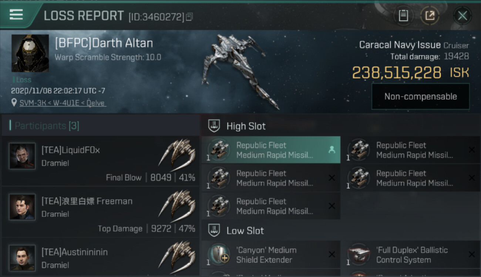Expand the High Slot section header
The height and width of the screenshot is (277, 481).
coord(246,126)
